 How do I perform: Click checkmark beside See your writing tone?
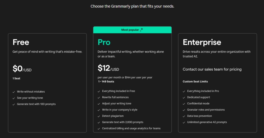click(x=14, y=98)
